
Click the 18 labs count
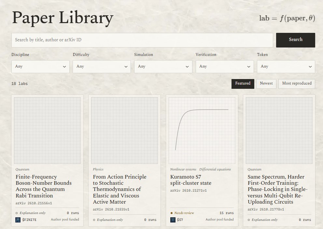[20, 84]
